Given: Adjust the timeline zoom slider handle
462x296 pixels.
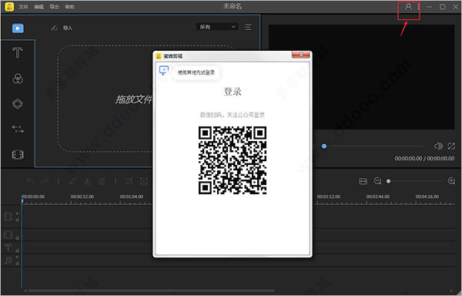Looking at the screenshot, I should 389,181.
